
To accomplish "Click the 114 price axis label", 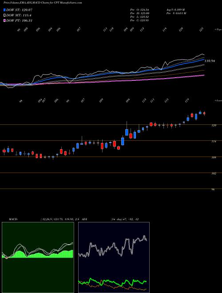I will (x=214, y=142).
